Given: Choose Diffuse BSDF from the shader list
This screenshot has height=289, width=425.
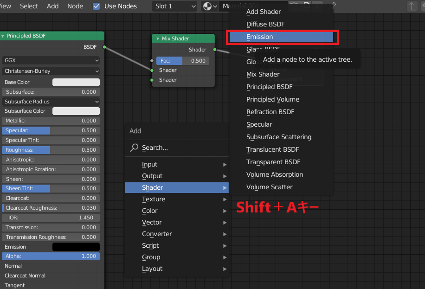Looking at the screenshot, I should click(281, 24).
